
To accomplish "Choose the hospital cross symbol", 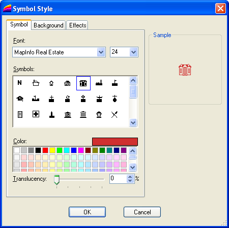I will (x=36, y=114).
